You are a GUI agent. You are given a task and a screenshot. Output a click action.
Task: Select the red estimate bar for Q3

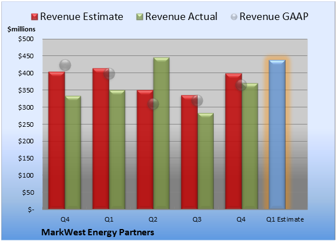click(x=189, y=152)
